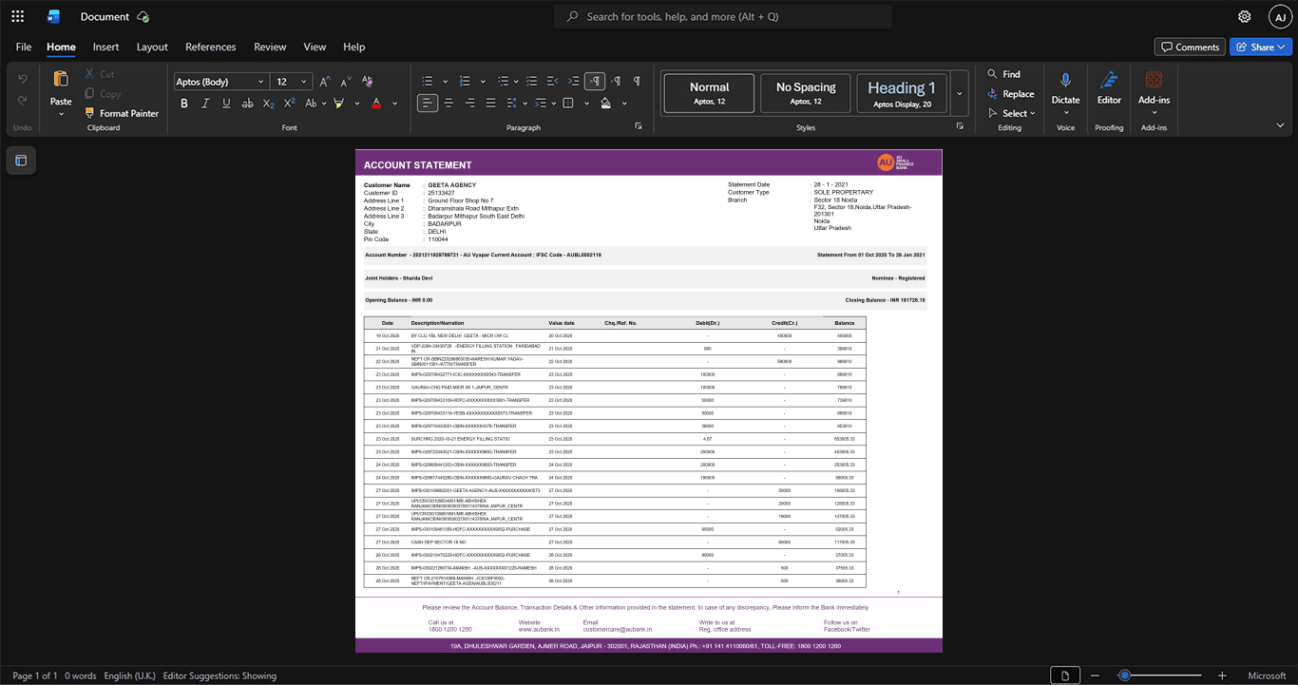This screenshot has height=685, width=1298.
Task: Click the Clear Formatting icon
Action: pos(368,82)
